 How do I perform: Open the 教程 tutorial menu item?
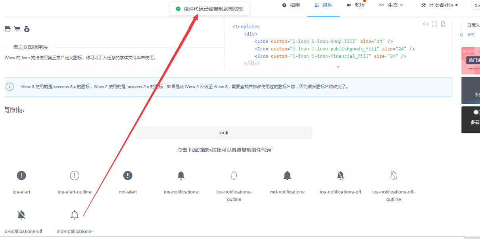[355, 5]
